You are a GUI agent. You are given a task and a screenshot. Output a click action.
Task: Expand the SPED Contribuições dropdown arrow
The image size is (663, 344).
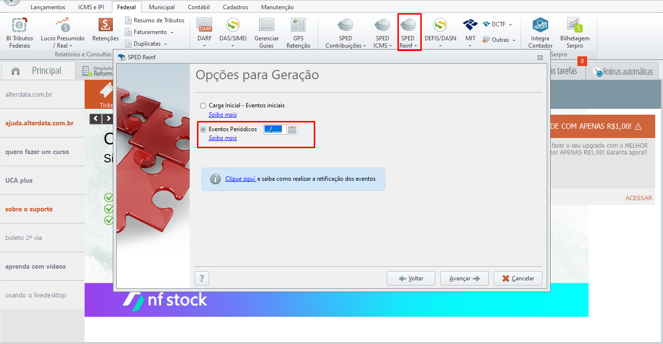click(x=364, y=46)
